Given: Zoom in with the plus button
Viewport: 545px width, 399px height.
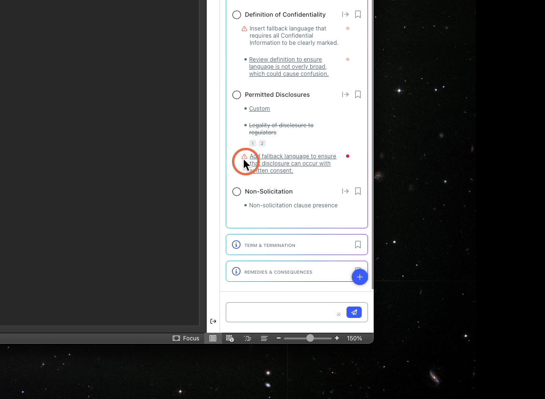Looking at the screenshot, I should pyautogui.click(x=337, y=338).
